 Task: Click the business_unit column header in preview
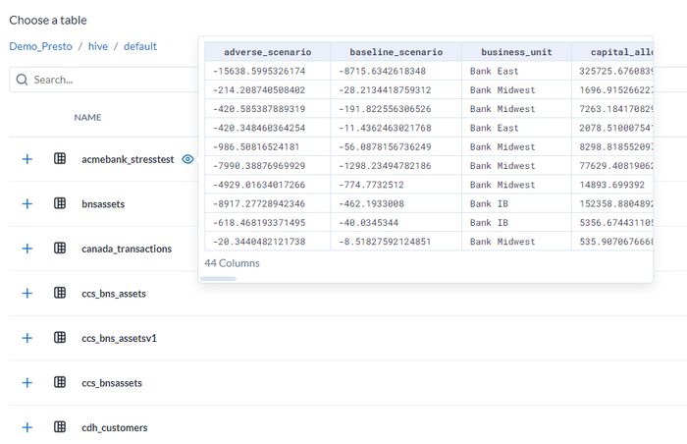click(516, 52)
